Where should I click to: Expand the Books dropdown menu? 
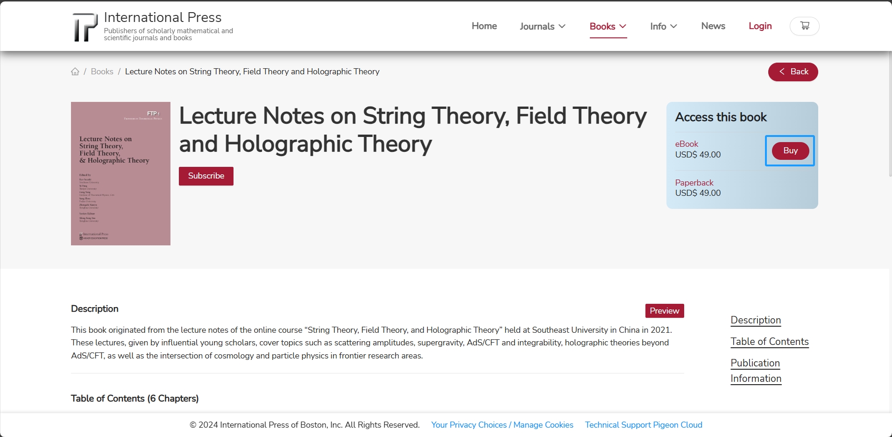(x=608, y=27)
